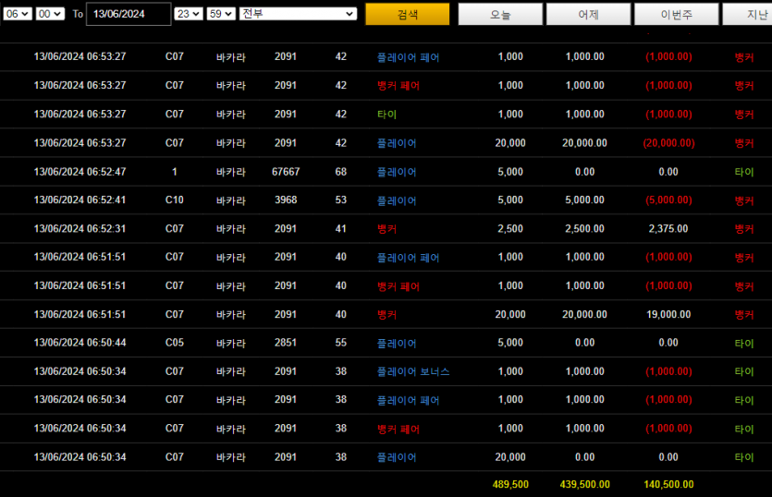Click 바카라 game name in the C05 row
The width and height of the screenshot is (772, 497).
coord(231,343)
